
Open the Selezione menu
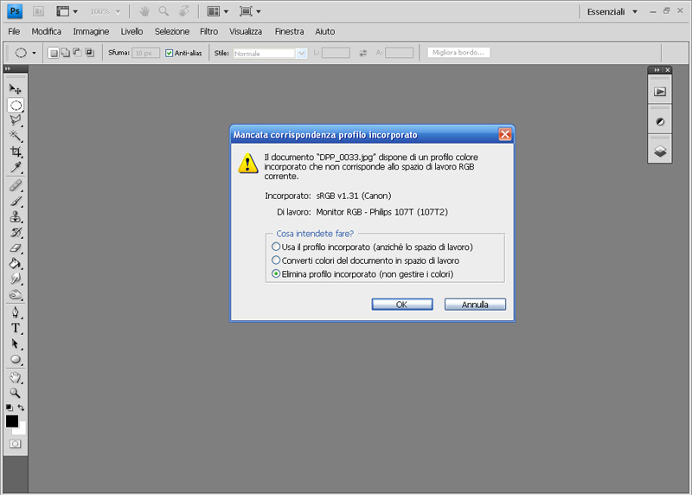tap(172, 31)
